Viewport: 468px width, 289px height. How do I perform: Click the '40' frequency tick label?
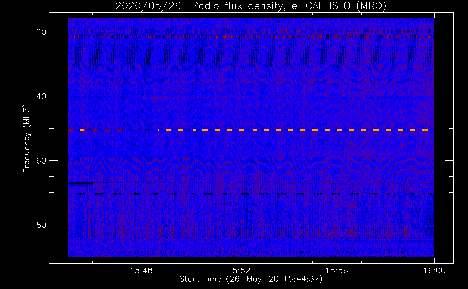pyautogui.click(x=42, y=96)
